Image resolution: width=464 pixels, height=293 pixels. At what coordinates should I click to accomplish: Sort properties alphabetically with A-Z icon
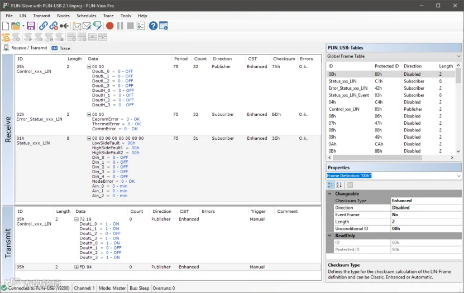338,185
